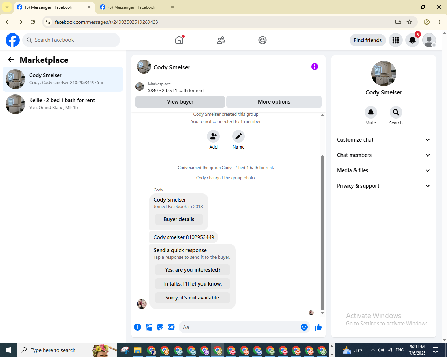Click the chat scrollbar thumb
The image size is (447, 357).
click(322, 233)
